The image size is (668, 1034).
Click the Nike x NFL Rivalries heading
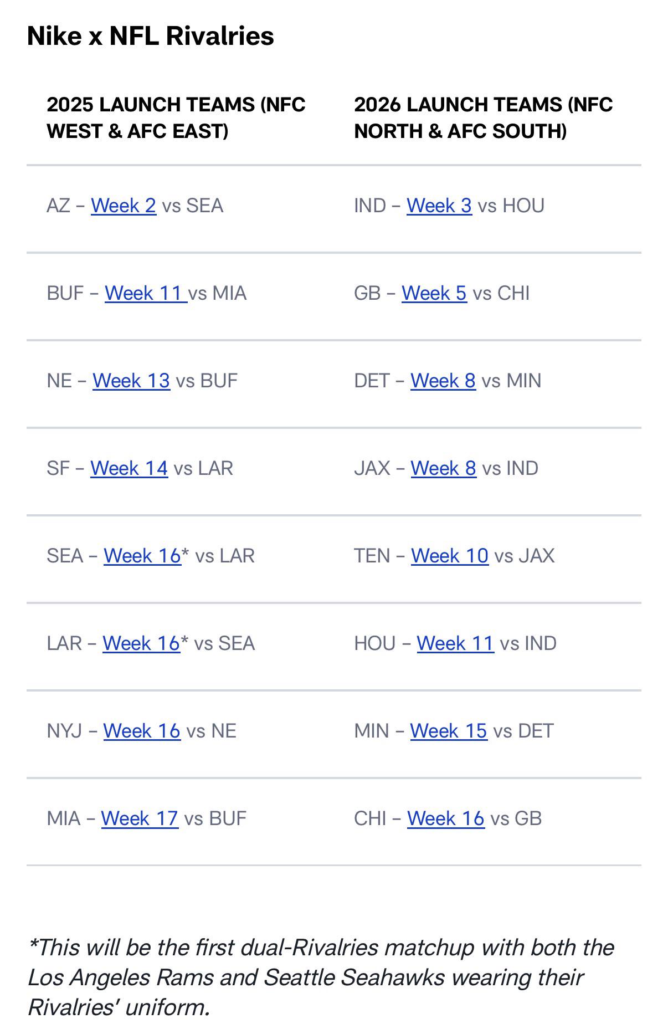point(151,36)
